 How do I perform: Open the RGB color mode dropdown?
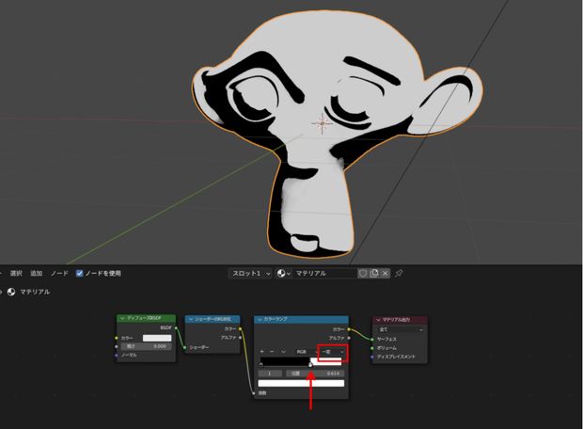(305, 352)
